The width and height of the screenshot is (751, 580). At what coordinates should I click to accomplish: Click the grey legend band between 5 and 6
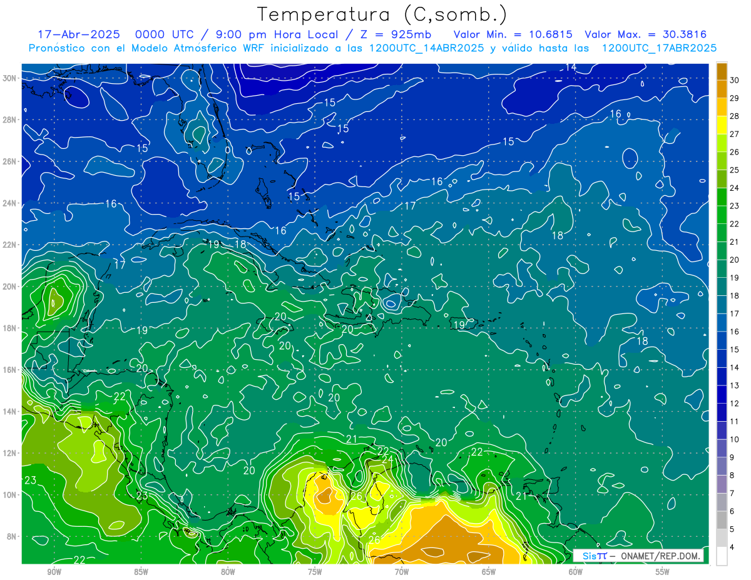(x=722, y=520)
